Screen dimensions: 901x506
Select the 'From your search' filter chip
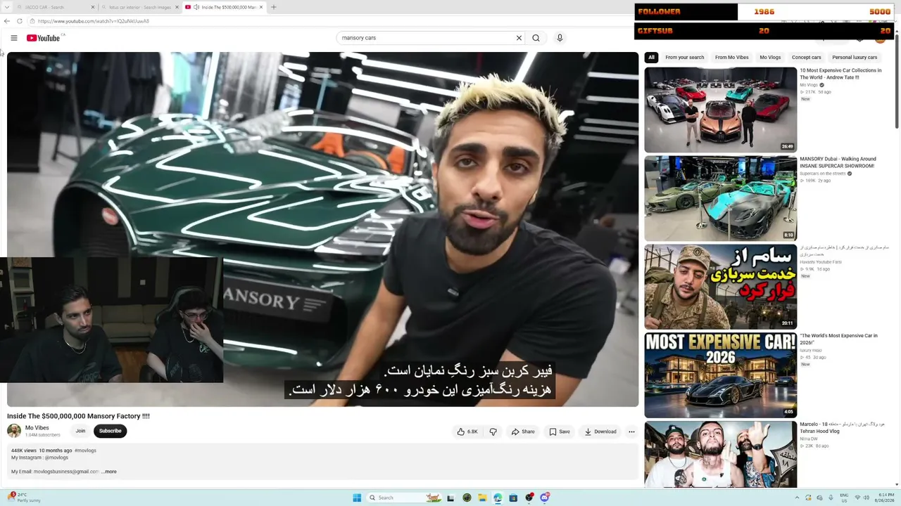click(x=684, y=58)
